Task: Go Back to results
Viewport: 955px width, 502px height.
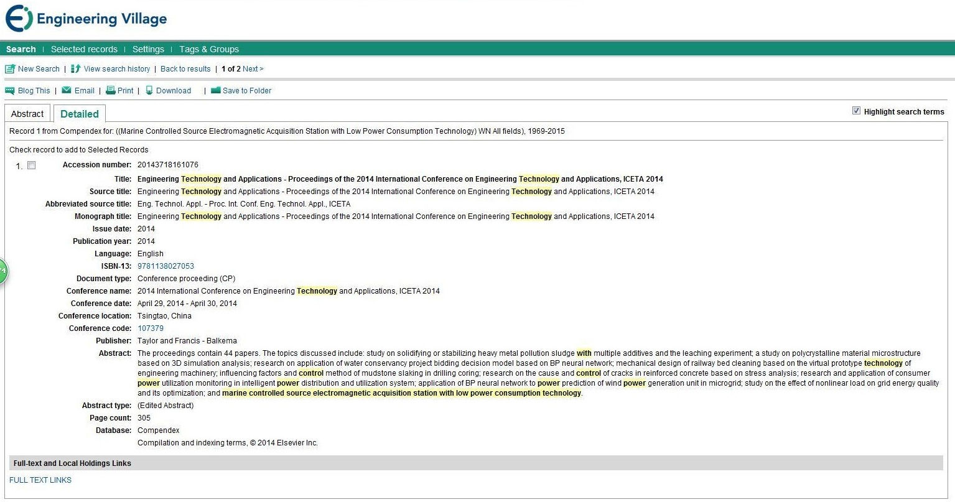Action: tap(185, 69)
